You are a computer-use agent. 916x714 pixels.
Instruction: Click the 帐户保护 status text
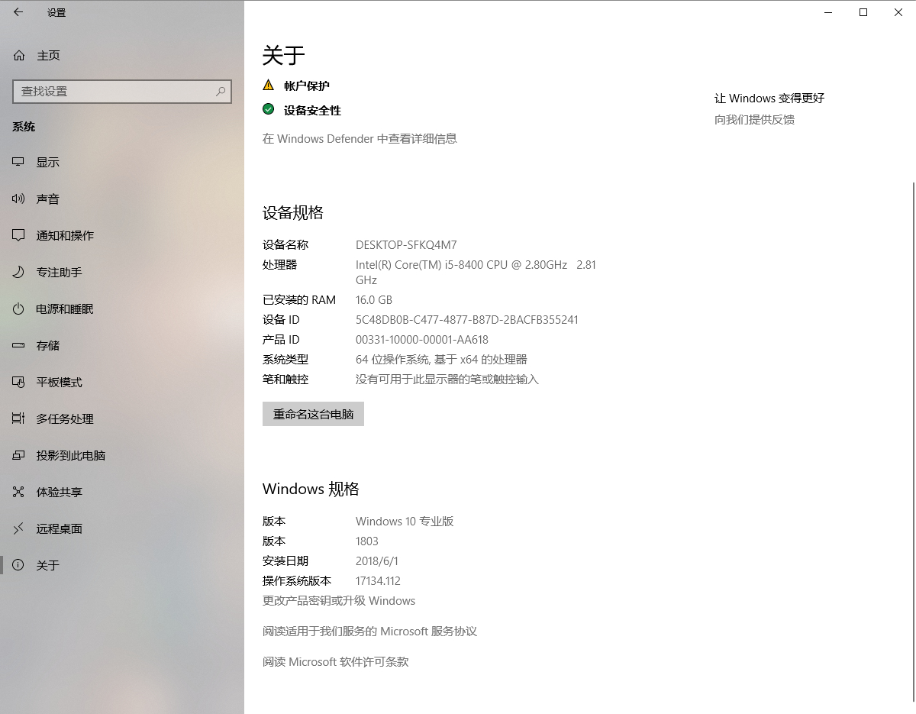pos(307,86)
